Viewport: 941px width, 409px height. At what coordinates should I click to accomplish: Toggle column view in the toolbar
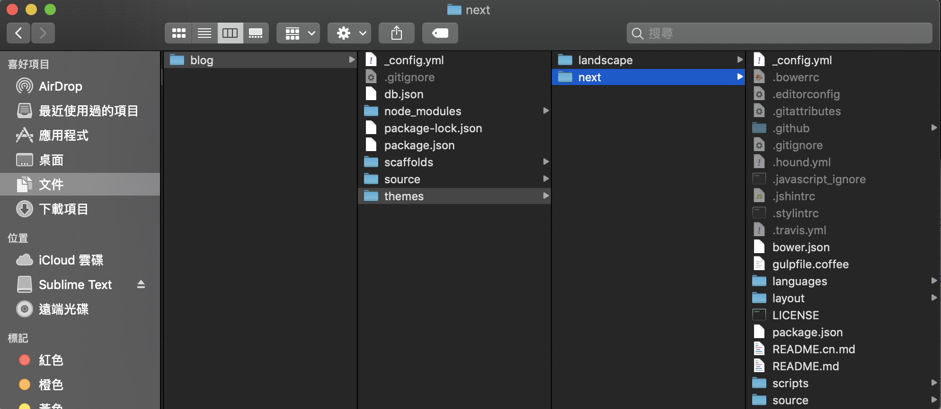[x=230, y=33]
